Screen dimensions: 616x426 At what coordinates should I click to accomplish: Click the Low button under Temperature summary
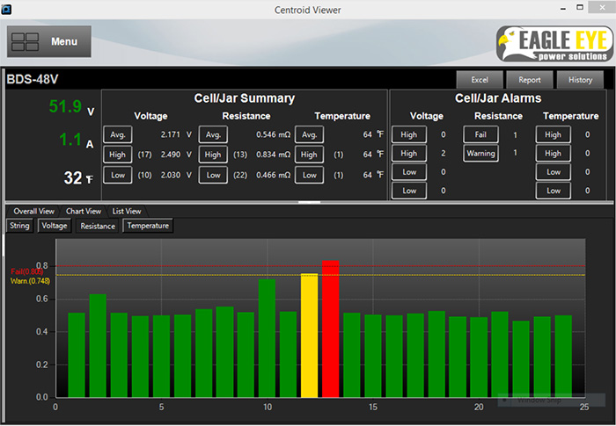(x=308, y=175)
